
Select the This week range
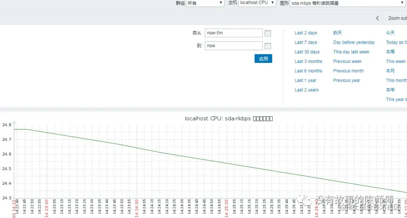point(396,61)
